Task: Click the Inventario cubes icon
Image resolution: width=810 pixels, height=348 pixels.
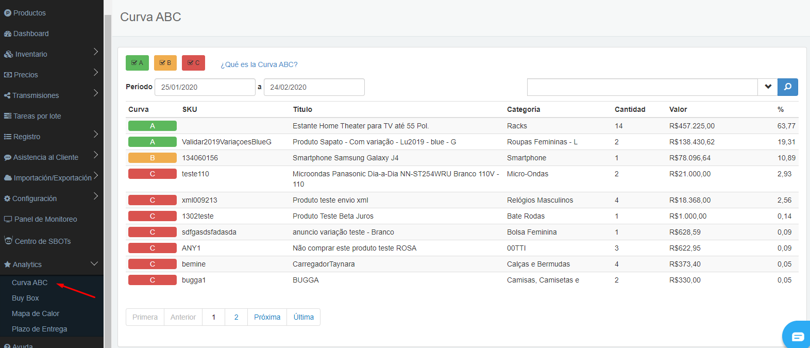Action: [x=8, y=54]
